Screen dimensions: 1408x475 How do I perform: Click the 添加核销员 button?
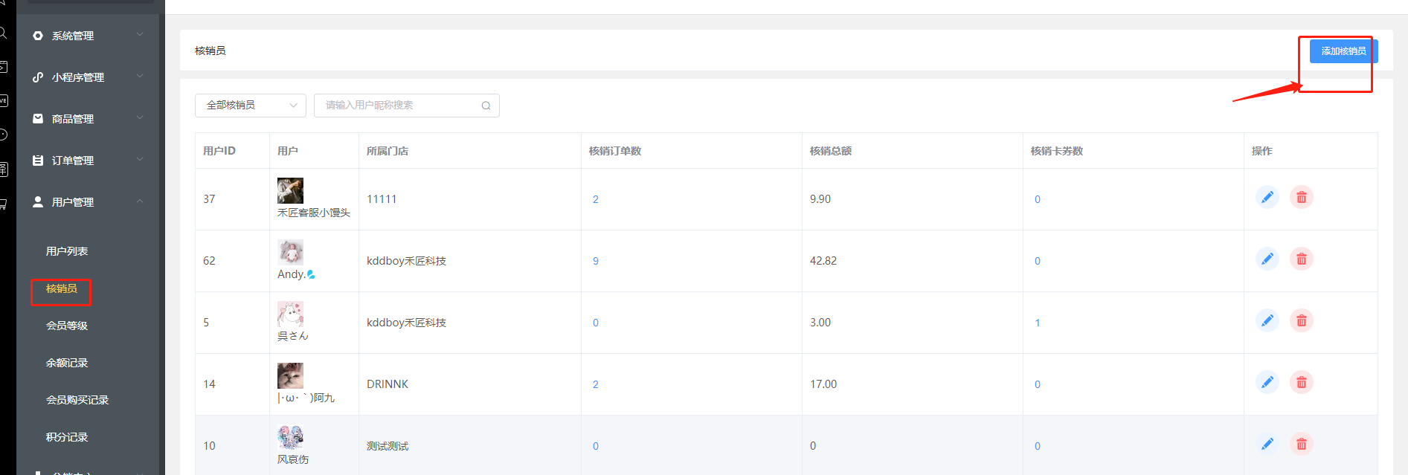point(1343,51)
